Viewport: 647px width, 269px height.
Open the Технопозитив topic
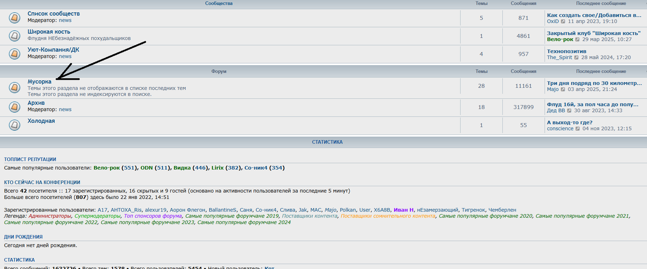[567, 51]
